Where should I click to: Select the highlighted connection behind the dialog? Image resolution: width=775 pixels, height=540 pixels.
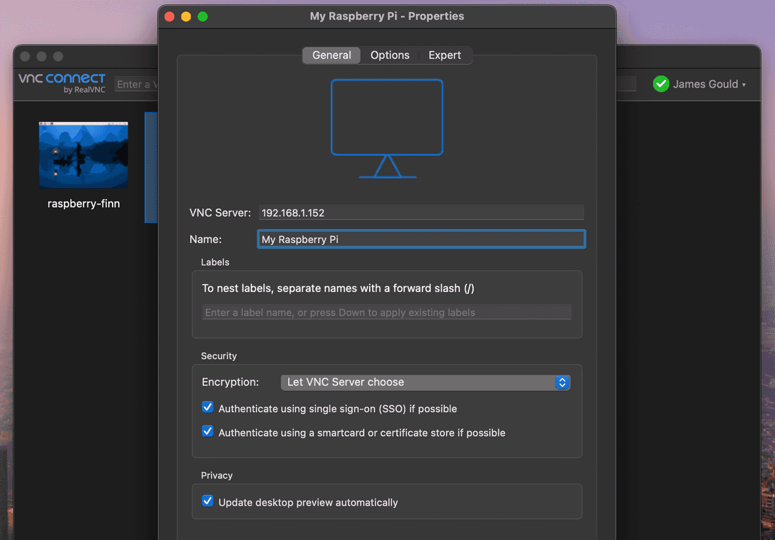coord(150,167)
